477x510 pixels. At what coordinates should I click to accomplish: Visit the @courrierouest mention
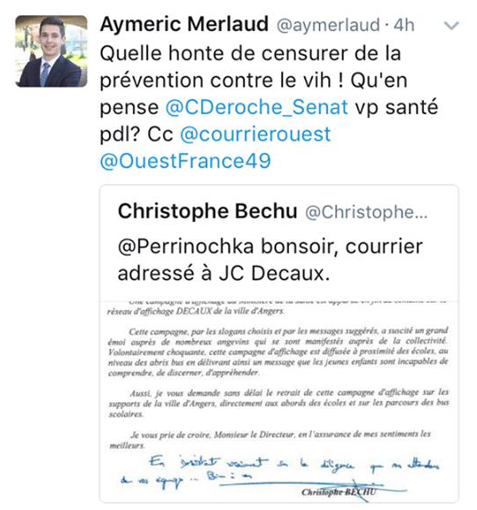[x=255, y=134]
